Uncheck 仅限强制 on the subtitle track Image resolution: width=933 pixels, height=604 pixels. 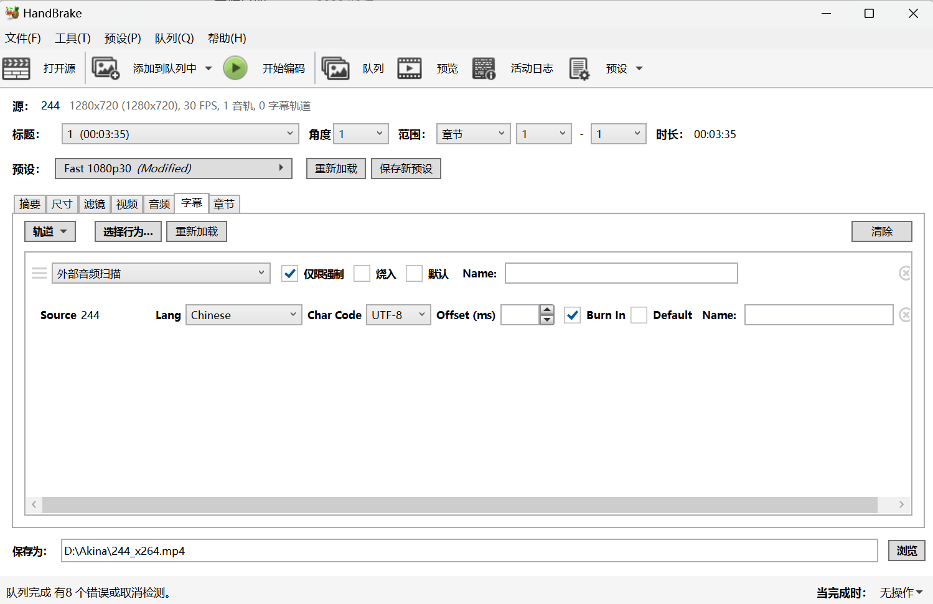(x=289, y=273)
